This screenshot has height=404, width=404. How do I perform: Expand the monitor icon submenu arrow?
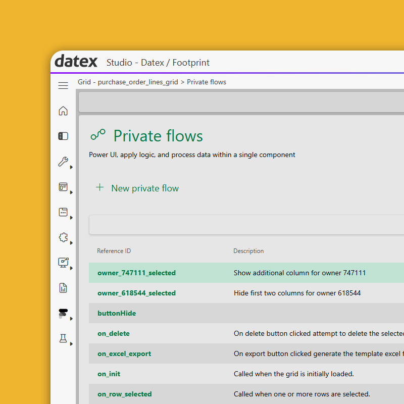71,268
